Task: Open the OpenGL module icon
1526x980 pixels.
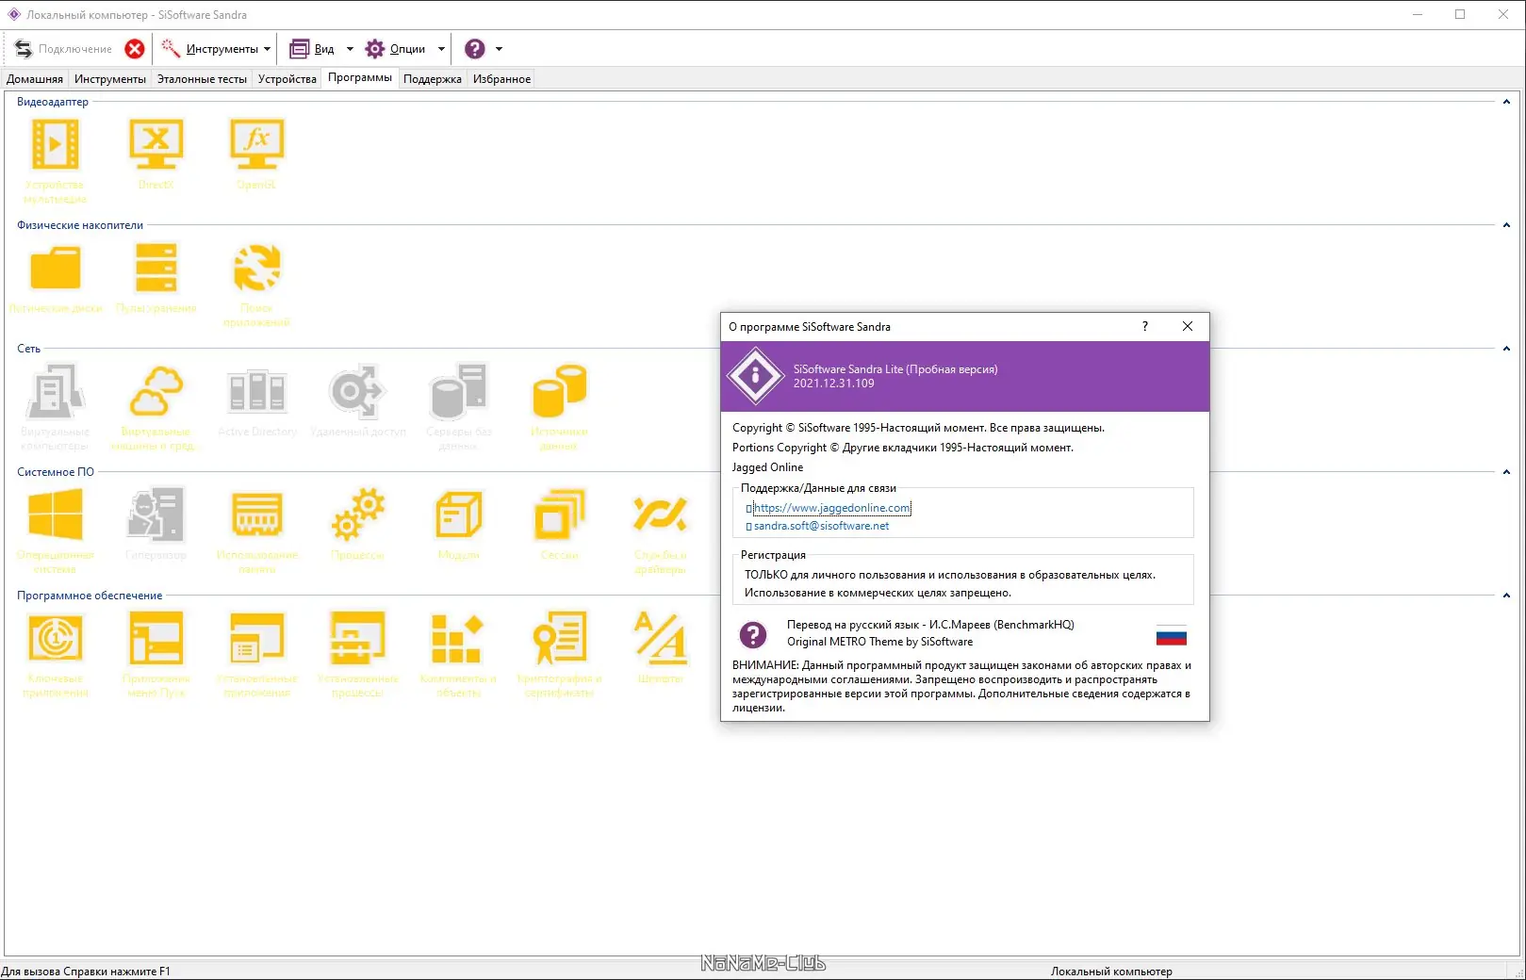Action: coord(256,144)
